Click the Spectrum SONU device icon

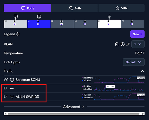point(12,80)
